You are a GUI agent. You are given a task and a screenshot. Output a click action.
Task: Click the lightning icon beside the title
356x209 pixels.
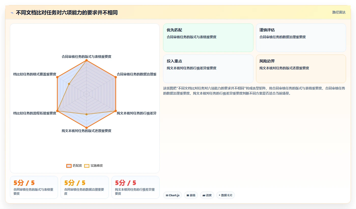point(12,13)
